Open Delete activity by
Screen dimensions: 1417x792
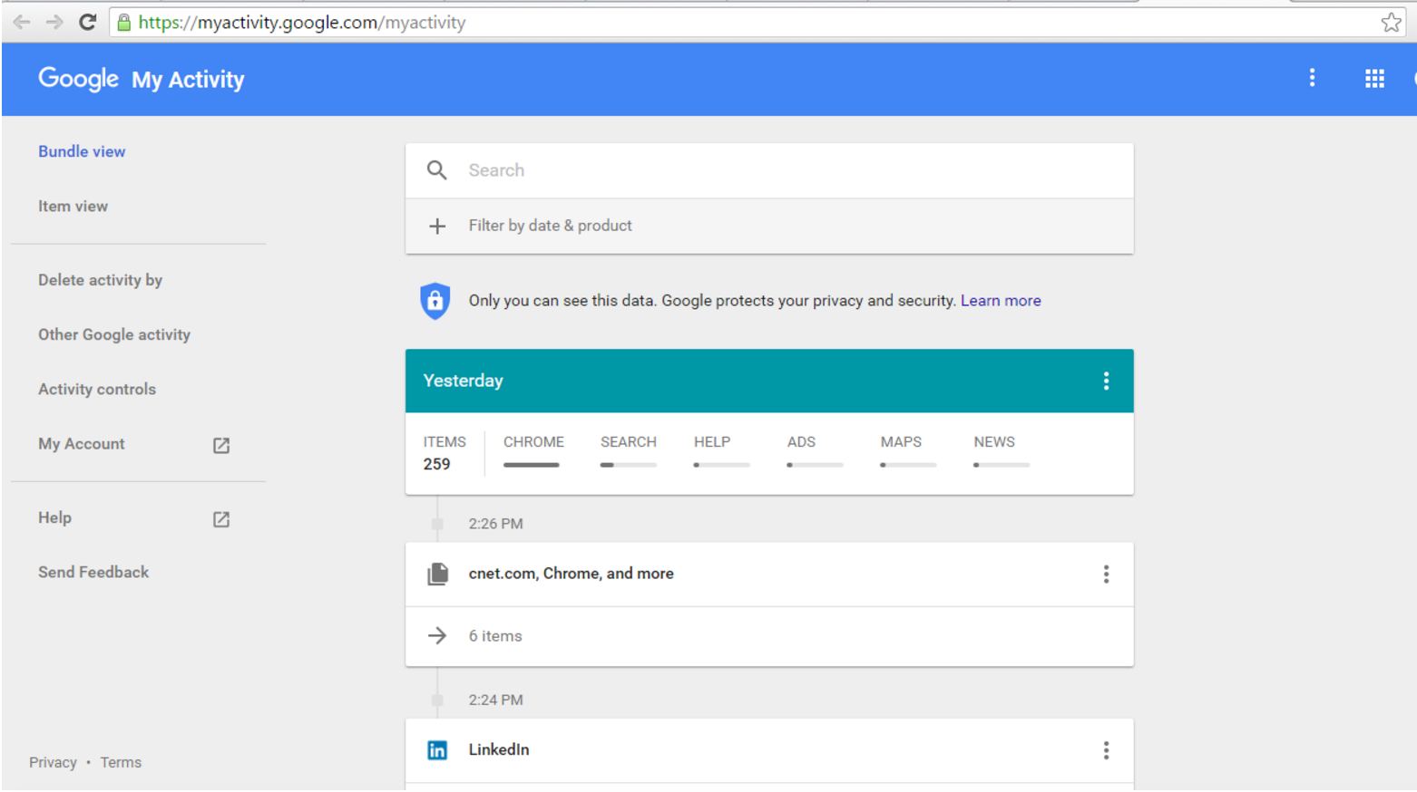point(100,281)
